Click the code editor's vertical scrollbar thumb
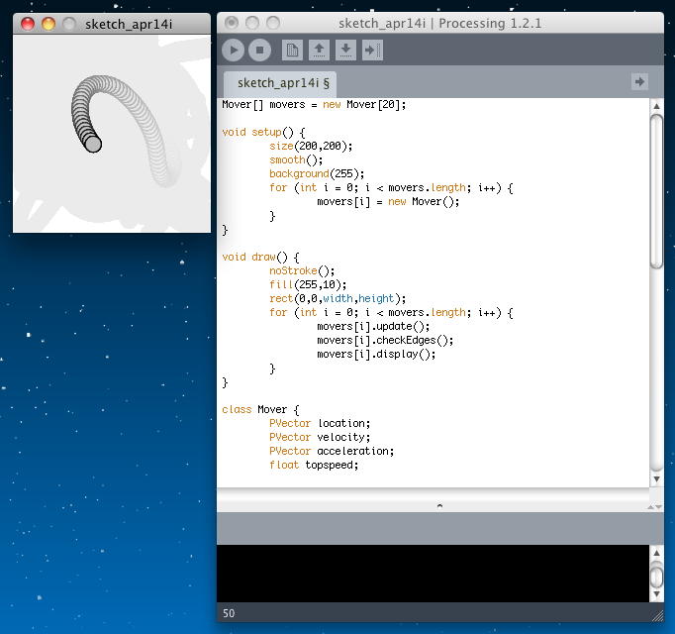 click(656, 188)
